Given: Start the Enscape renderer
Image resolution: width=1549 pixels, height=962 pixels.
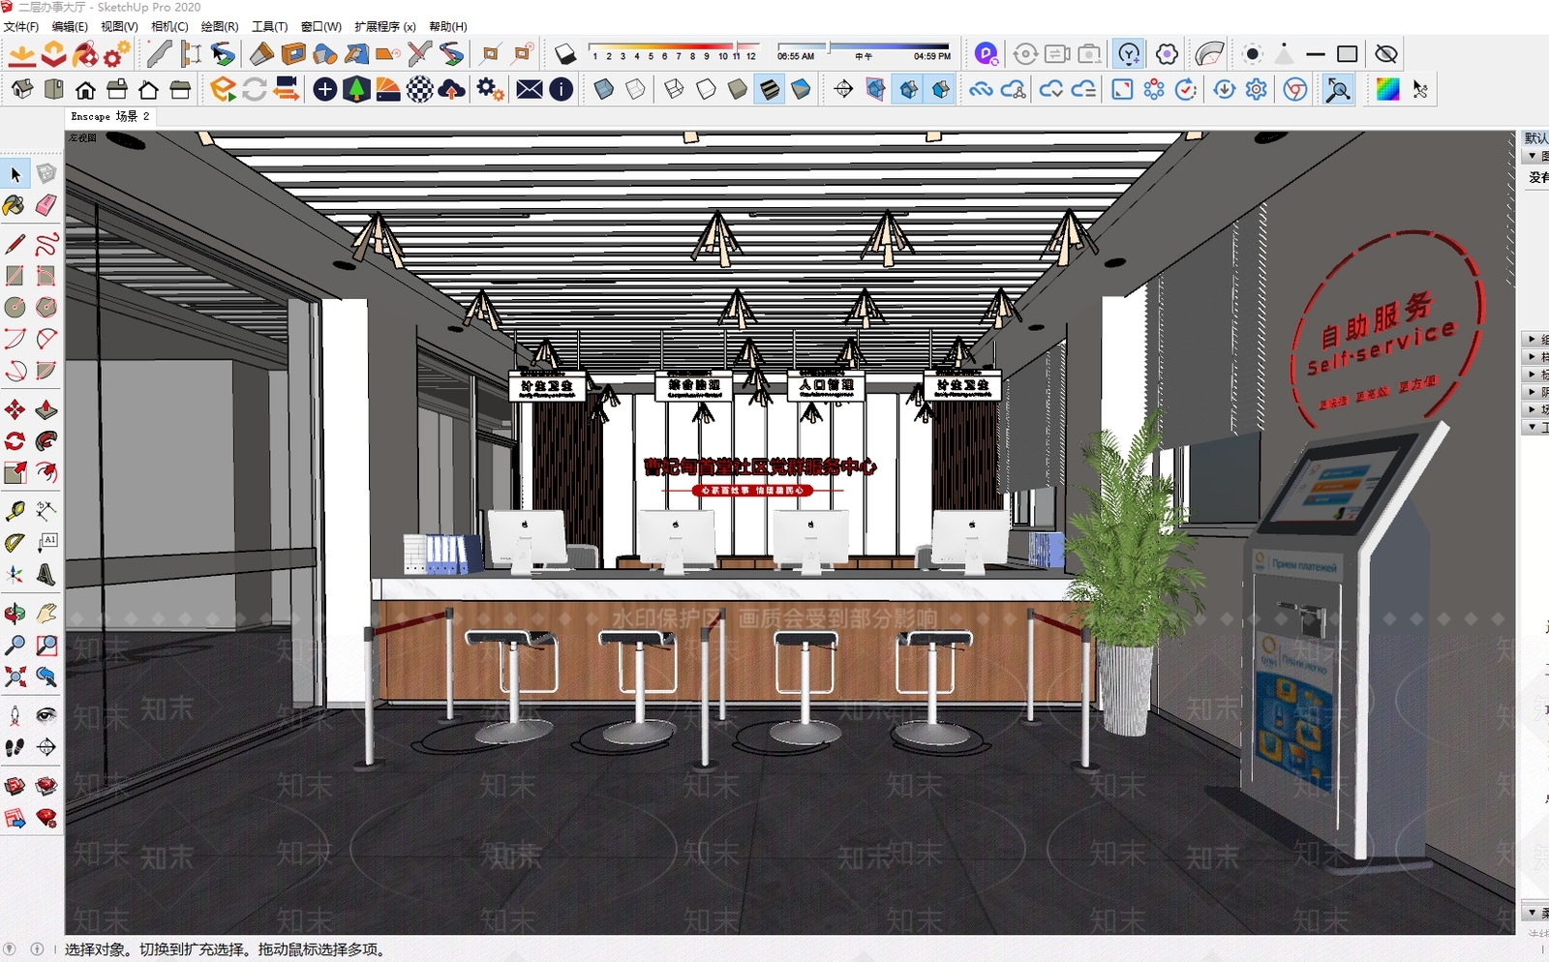Looking at the screenshot, I should 224,90.
